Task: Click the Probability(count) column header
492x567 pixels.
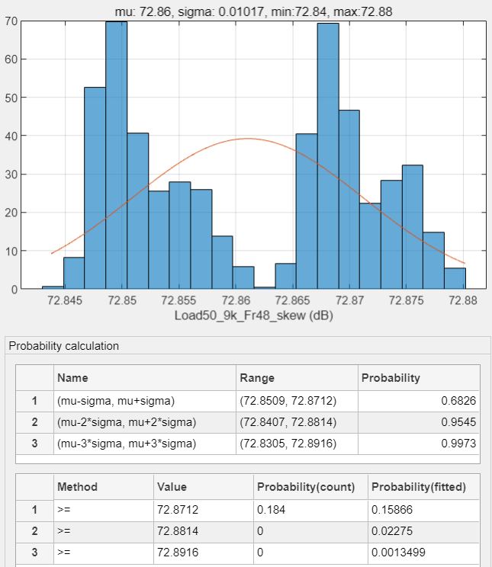Action: click(x=310, y=487)
